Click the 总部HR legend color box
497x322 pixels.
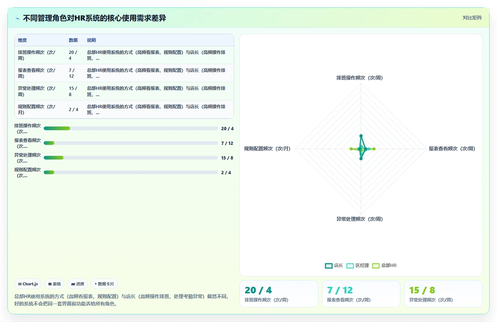click(x=376, y=266)
